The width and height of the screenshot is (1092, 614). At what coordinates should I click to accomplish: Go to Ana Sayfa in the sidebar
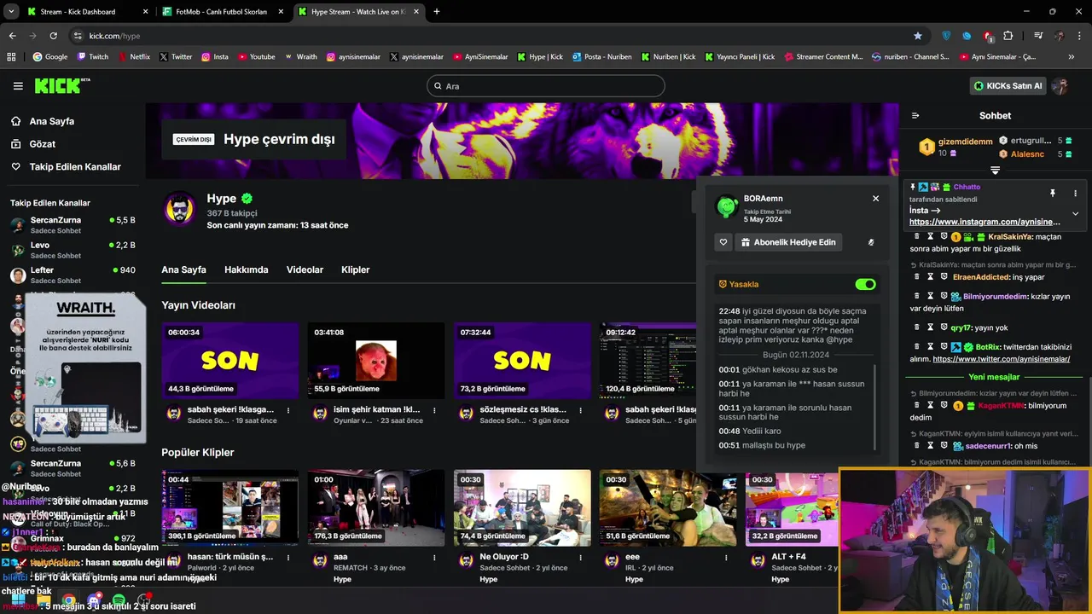[x=44, y=121]
